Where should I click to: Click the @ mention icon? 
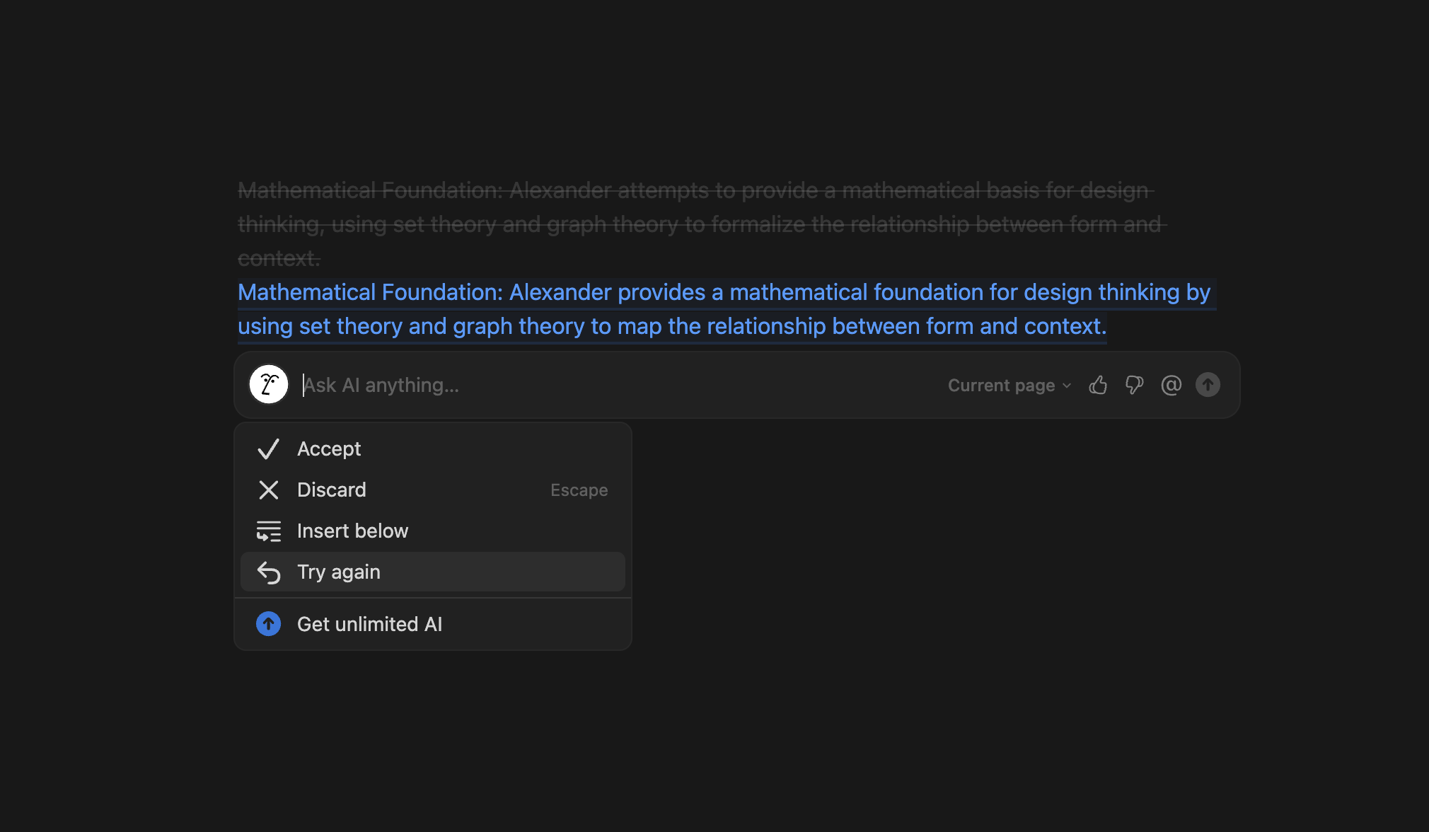1171,385
